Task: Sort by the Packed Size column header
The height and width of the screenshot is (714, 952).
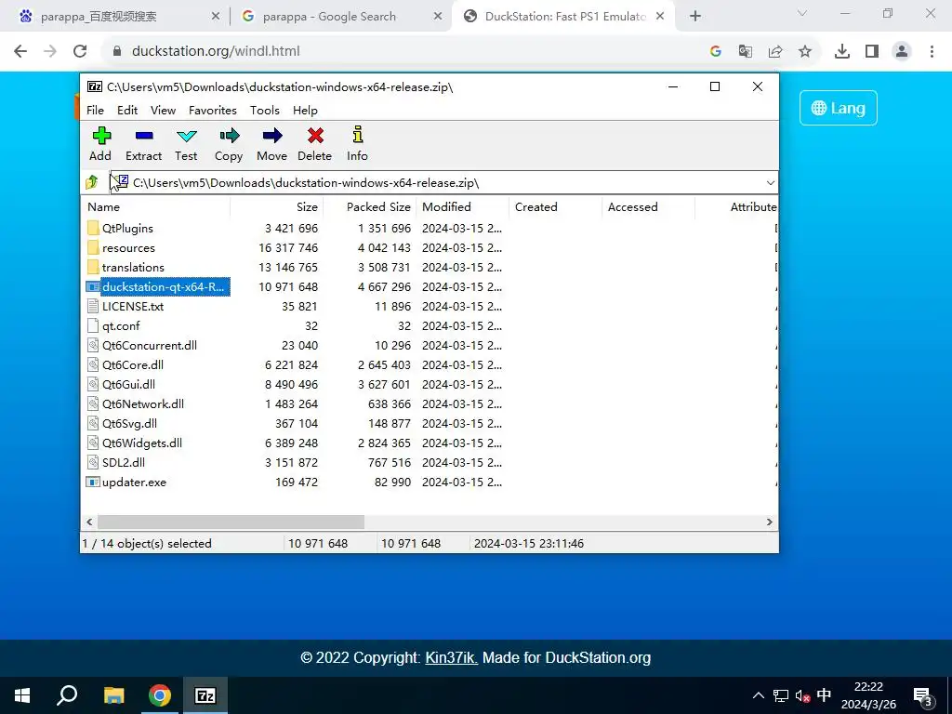Action: pyautogui.click(x=370, y=207)
